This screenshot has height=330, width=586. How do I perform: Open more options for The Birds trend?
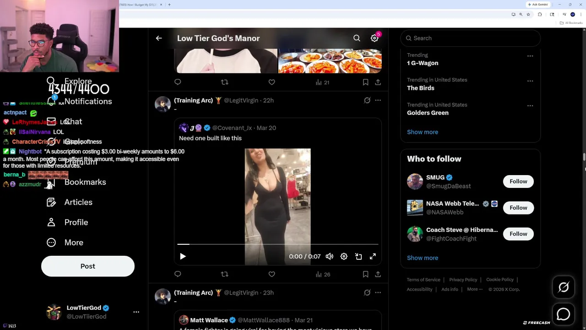click(x=530, y=81)
